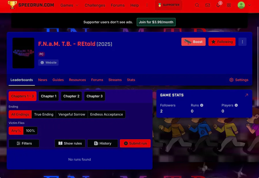The image size is (259, 178).
Task: Click the game title F.N.a.M. T.B. - REtold
Action: click(66, 44)
